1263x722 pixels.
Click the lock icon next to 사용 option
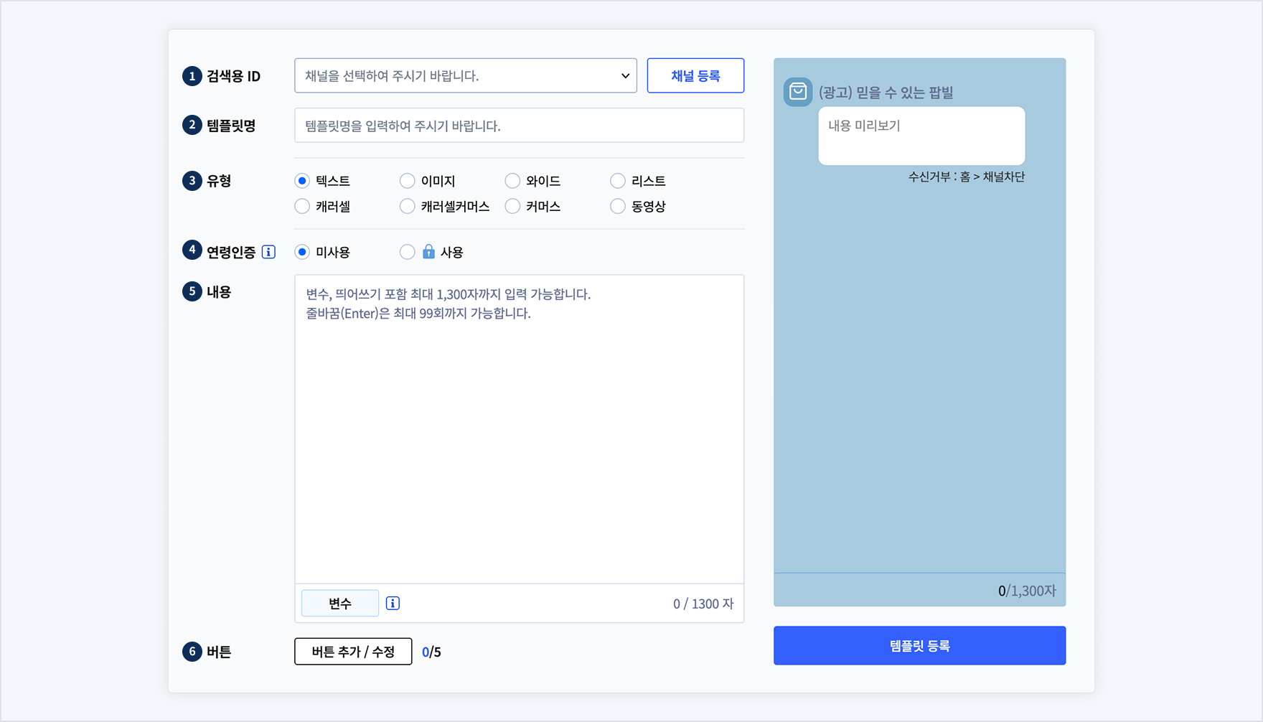click(429, 252)
